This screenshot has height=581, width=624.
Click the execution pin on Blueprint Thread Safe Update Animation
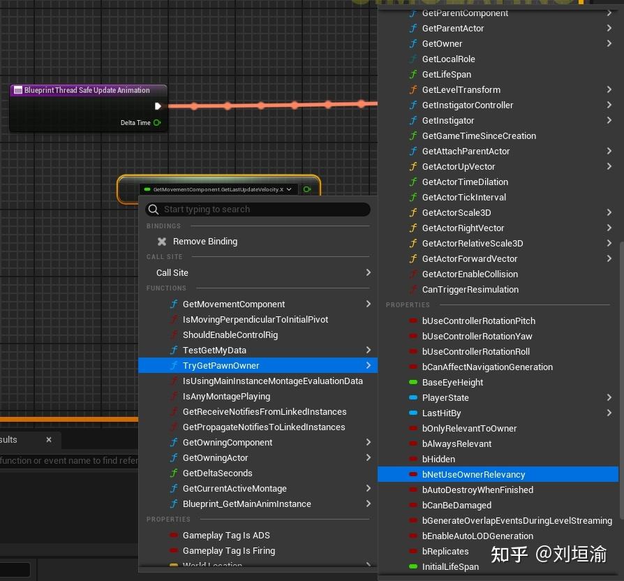(x=158, y=106)
